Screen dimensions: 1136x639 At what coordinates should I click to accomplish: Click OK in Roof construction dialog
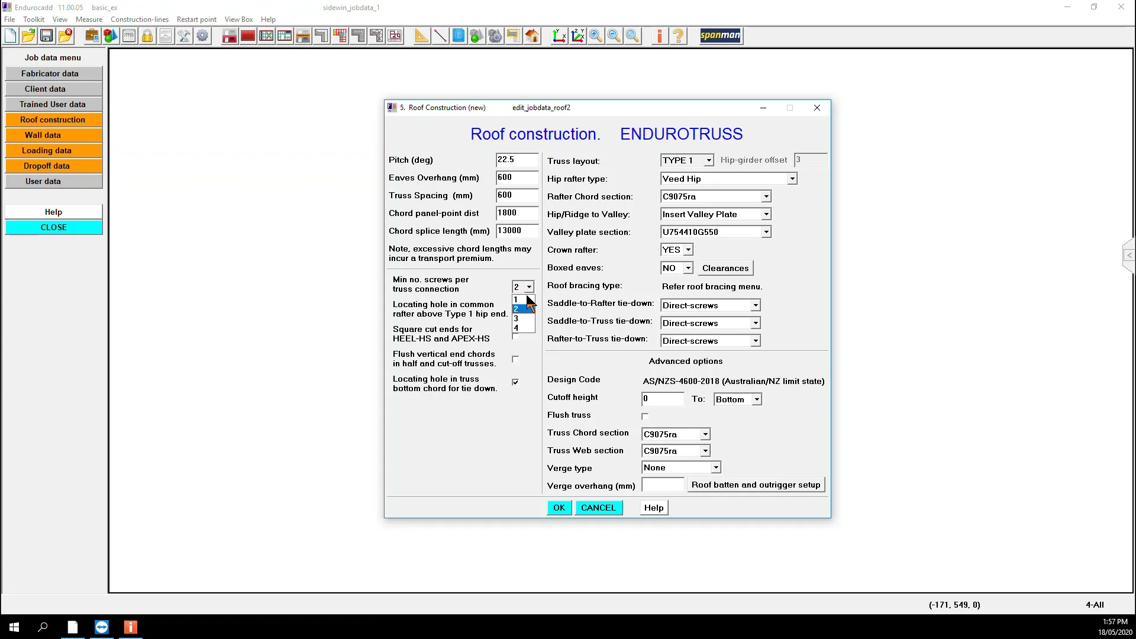click(559, 508)
